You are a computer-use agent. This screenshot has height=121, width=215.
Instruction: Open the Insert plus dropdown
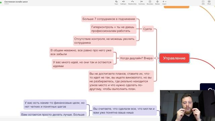tap(164, 1)
